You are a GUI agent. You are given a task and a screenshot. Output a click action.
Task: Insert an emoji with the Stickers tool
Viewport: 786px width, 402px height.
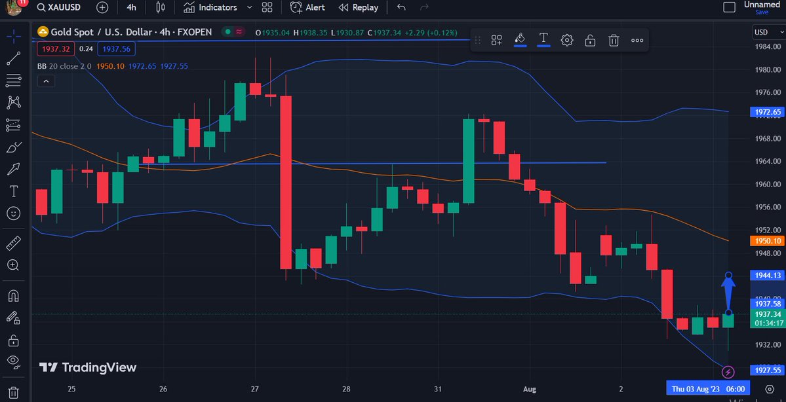click(x=12, y=213)
